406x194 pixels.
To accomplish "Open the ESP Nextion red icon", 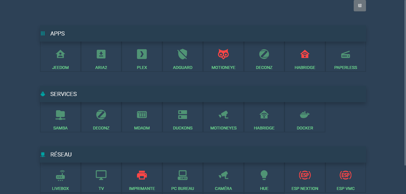I will (305, 175).
